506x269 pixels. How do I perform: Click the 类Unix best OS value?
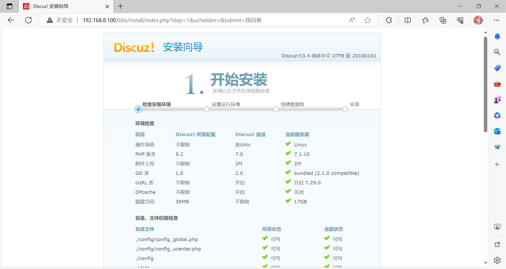[243, 145]
